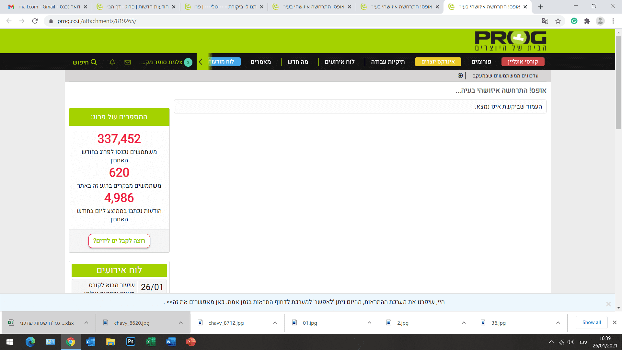The width and height of the screenshot is (622, 350).
Task: Click the Grammarly extension icon
Action: pos(574,21)
